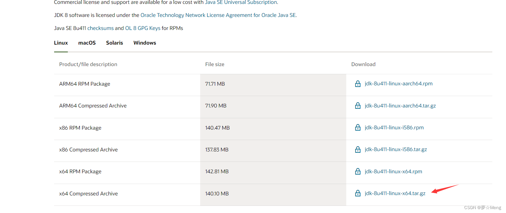Switch to the macOS tab

(87, 43)
